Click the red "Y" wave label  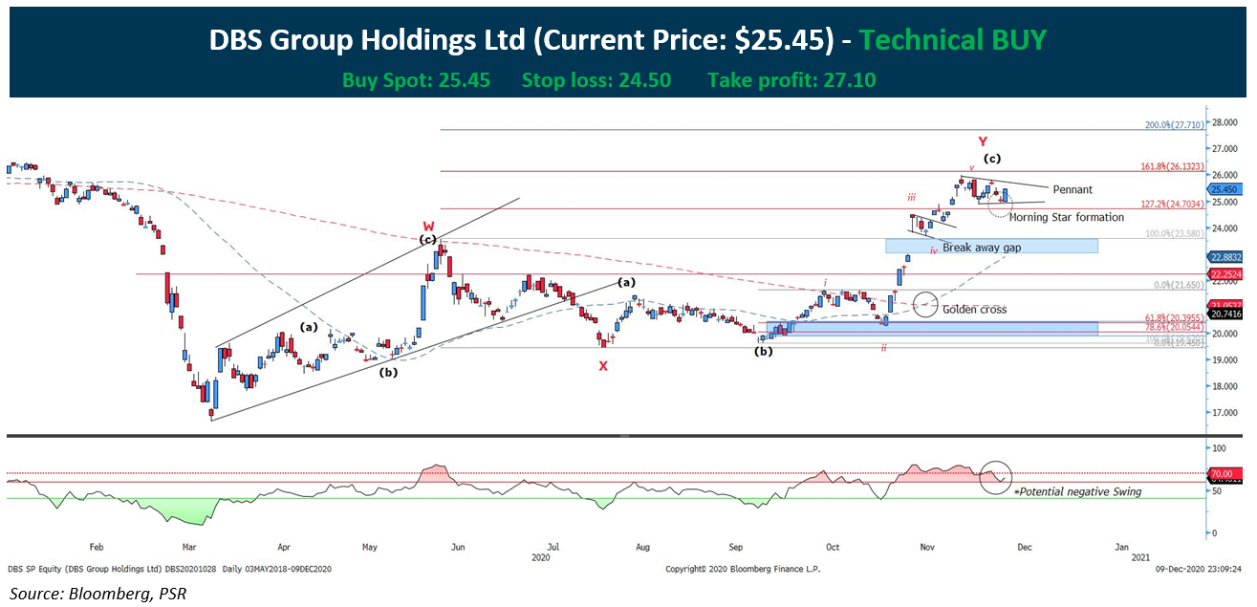[982, 141]
